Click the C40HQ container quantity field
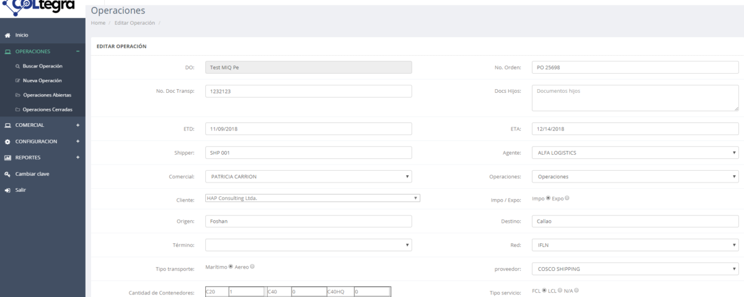 [x=371, y=292]
